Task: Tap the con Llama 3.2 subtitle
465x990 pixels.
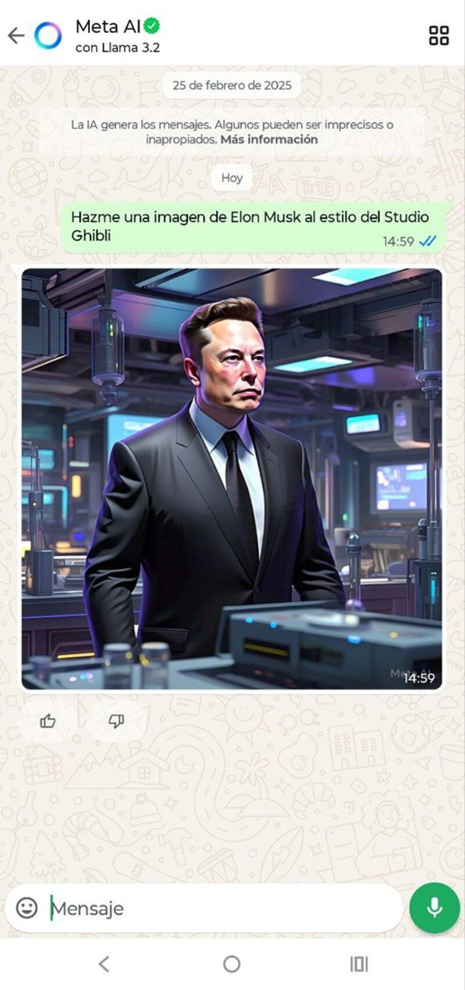Action: [117, 48]
